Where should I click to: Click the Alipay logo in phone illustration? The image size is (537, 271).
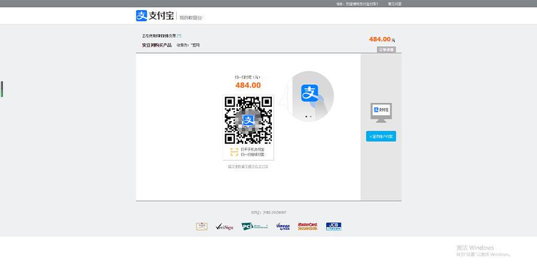pos(309,93)
